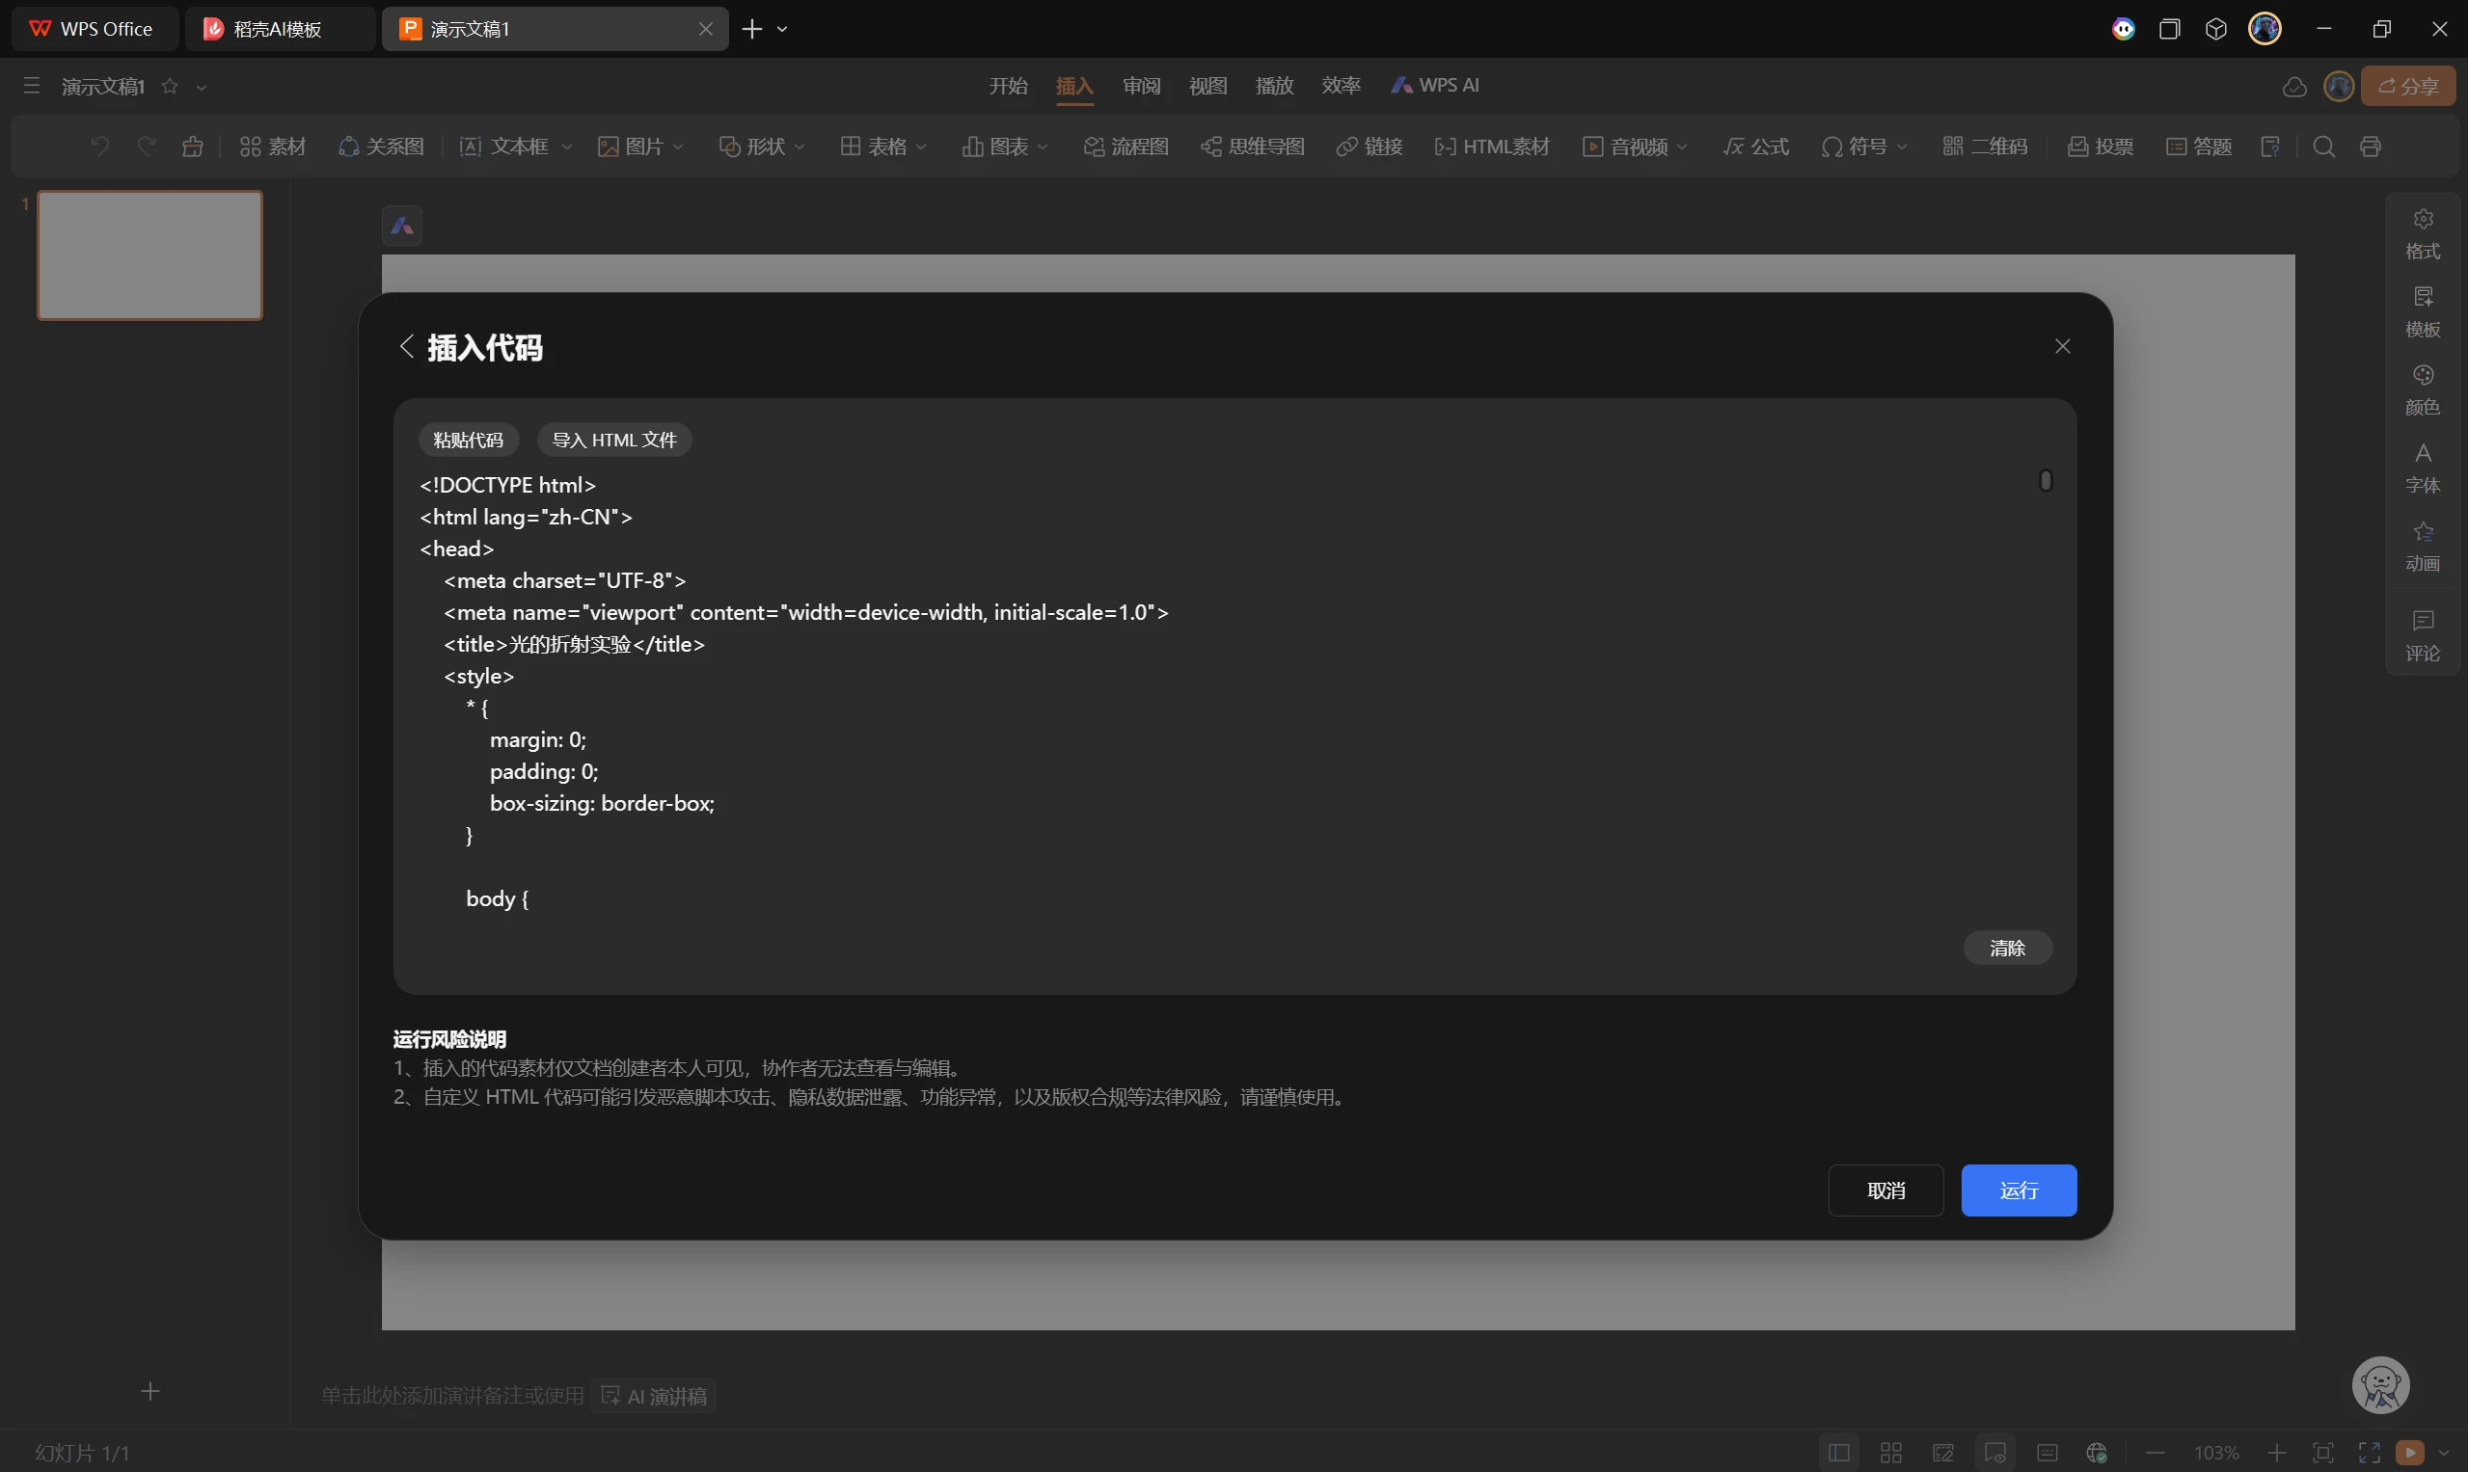This screenshot has height=1472, width=2468.
Task: Expand the Shapes dropdown arrow
Action: [x=800, y=147]
